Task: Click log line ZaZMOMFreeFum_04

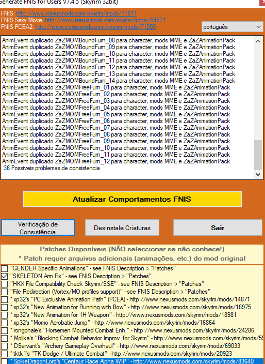Action: [x=116, y=108]
